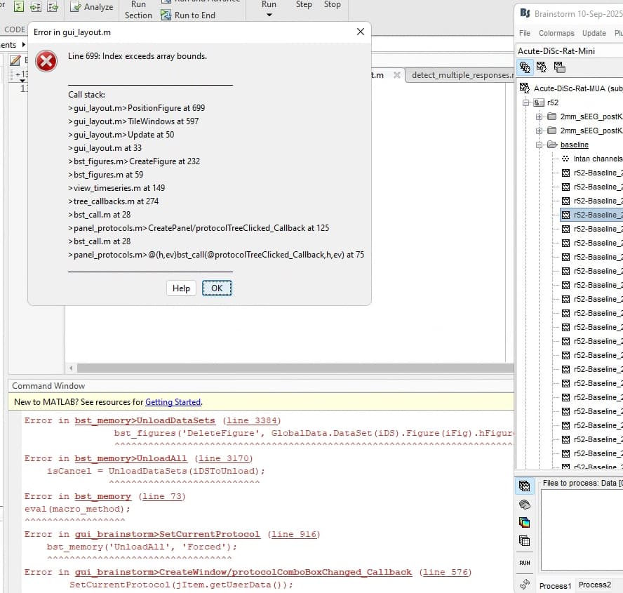The image size is (623, 593).
Task: Expand first 2mm_sEEG_postK folder
Action: 540,116
